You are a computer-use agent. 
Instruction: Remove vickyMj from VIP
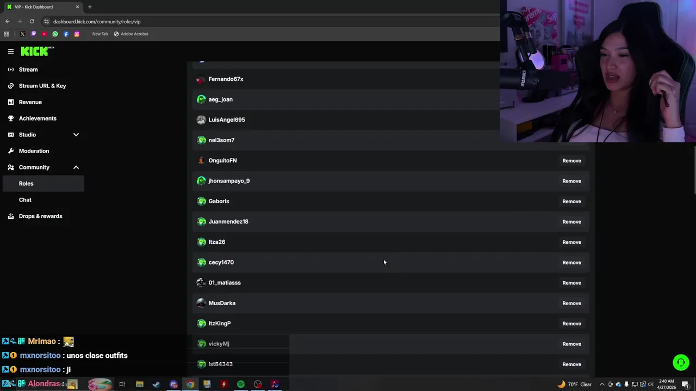(x=571, y=344)
